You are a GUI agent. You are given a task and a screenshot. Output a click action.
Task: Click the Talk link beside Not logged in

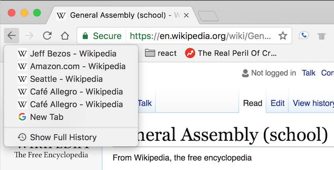[x=308, y=73]
